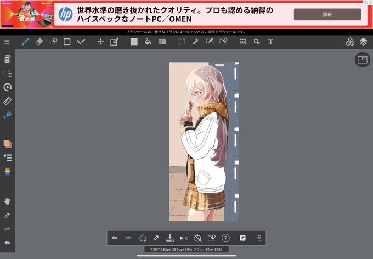Viewport: 373px width, 259px height.
Task: Open the selection menu in sidebar
Action: pyautogui.click(x=7, y=74)
